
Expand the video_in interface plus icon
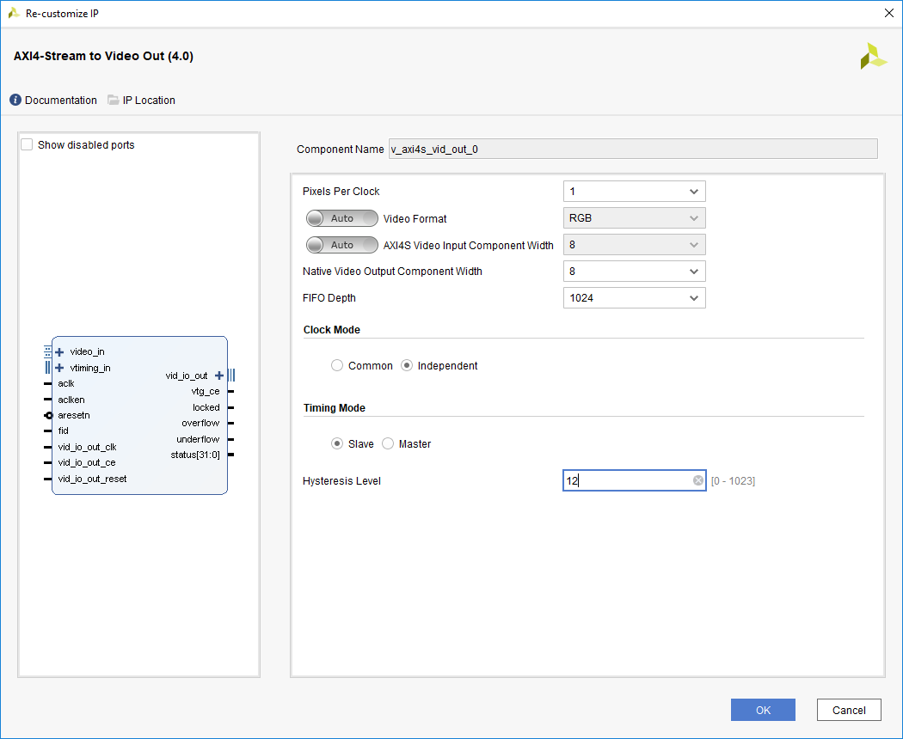[x=59, y=351]
